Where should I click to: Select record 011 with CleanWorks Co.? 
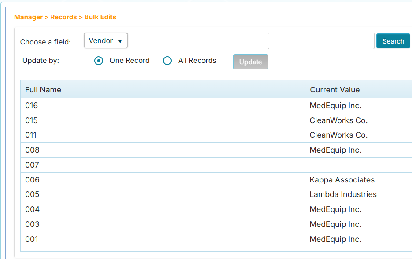tap(176, 135)
